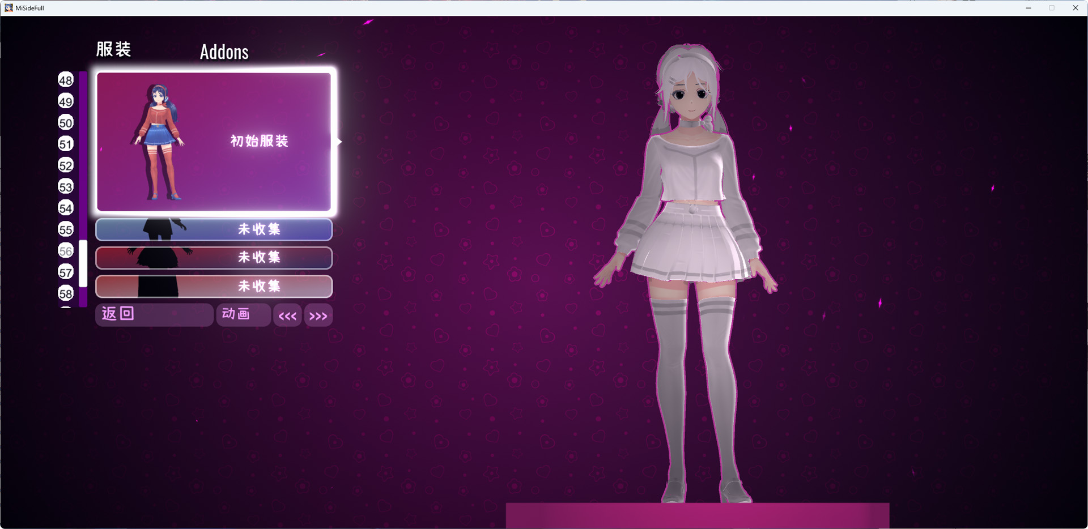Select the highlighted page 56 circle

coord(66,250)
